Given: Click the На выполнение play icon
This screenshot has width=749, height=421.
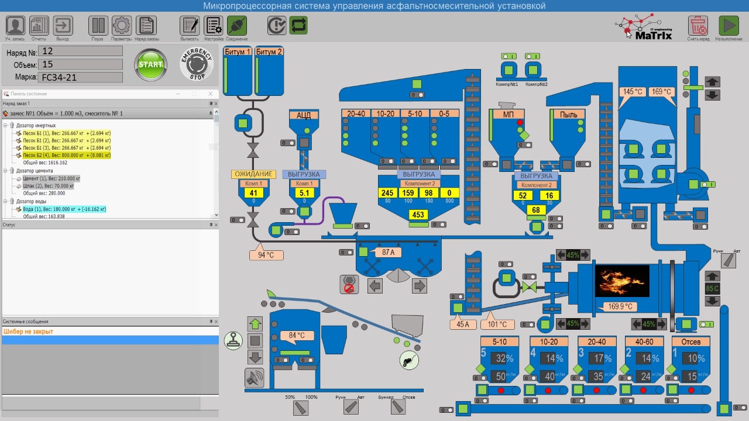Looking at the screenshot, I should [x=729, y=26].
